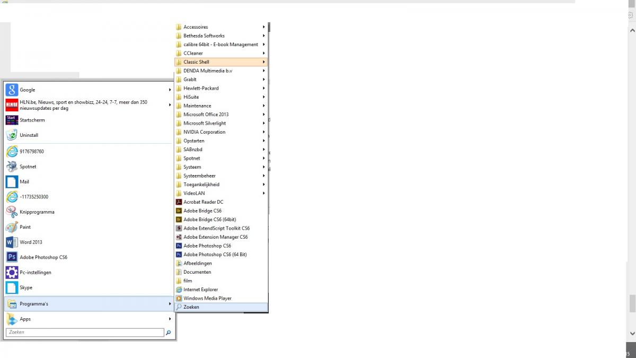Click the Word 2013 icon
The width and height of the screenshot is (636, 358).
[x=12, y=242]
